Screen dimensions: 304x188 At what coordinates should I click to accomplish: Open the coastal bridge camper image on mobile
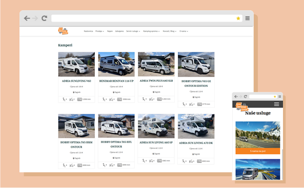click(258, 170)
